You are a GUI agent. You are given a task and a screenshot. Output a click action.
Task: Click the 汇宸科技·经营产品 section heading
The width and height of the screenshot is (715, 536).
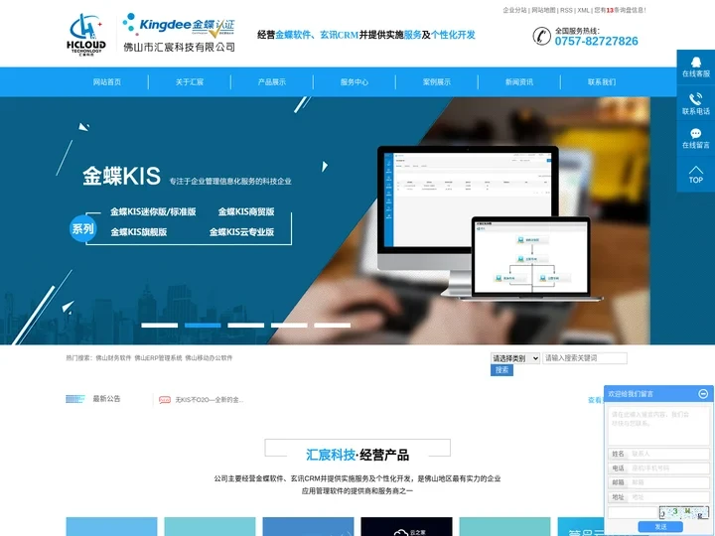(357, 455)
